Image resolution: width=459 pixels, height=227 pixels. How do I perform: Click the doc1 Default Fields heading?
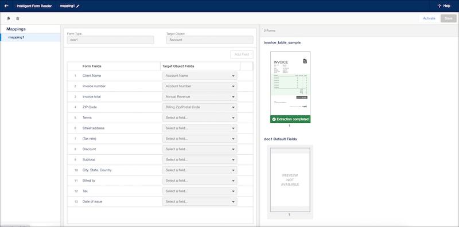(x=281, y=139)
